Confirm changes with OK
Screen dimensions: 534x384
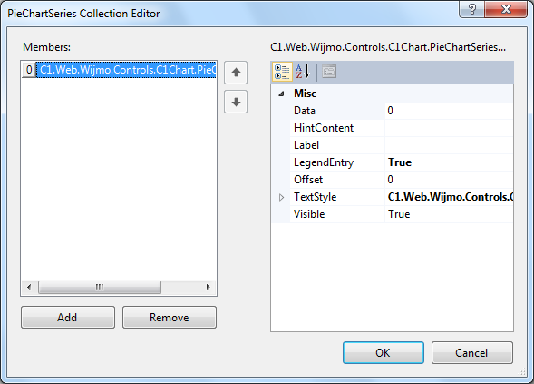tap(384, 352)
